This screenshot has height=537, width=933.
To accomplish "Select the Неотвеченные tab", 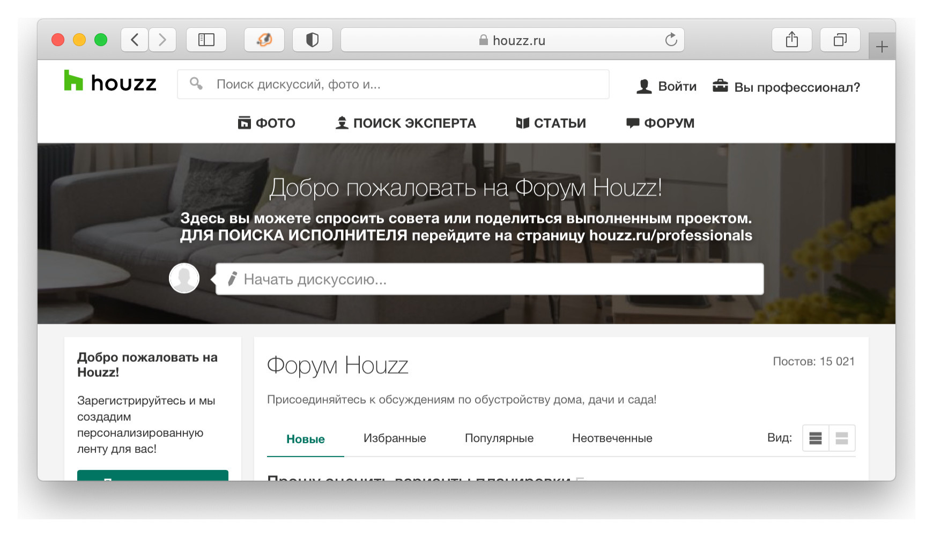I will (x=612, y=438).
